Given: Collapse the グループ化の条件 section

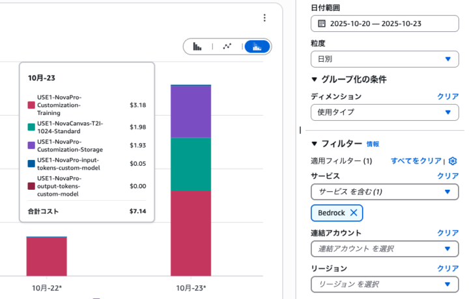Looking at the screenshot, I should tap(315, 79).
